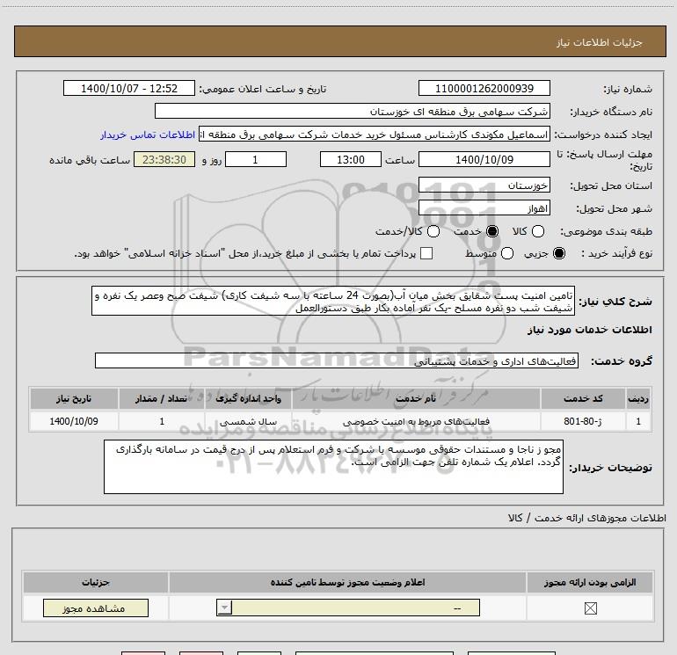The width and height of the screenshot is (677, 655).
Task: Click the کد خدمت column header
Action: (583, 398)
